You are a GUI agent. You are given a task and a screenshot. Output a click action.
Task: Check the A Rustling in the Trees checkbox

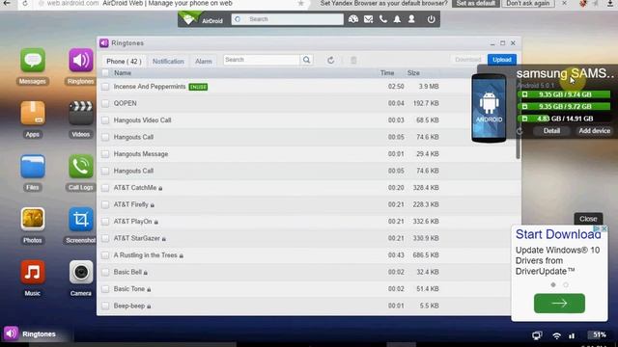105,255
